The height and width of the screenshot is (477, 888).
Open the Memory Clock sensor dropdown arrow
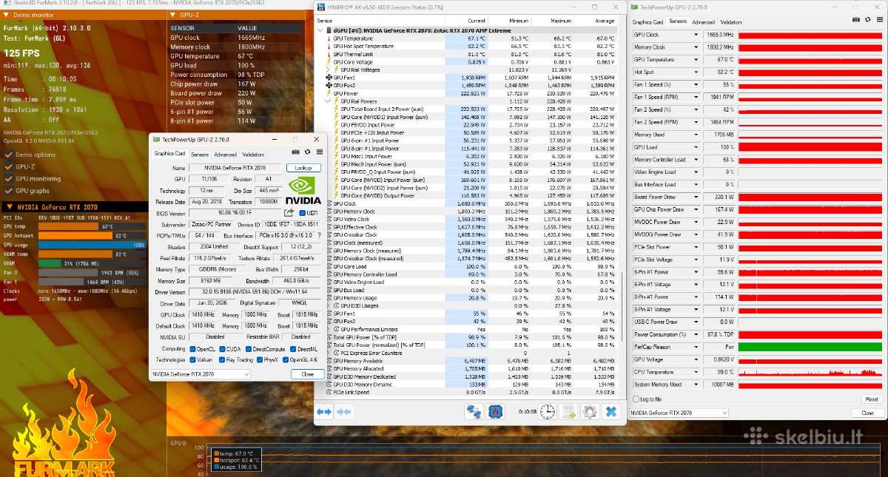[696, 47]
